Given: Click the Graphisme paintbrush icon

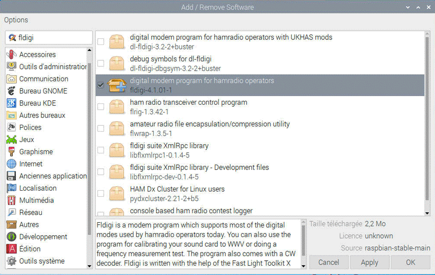Looking at the screenshot, I should click(11, 152).
